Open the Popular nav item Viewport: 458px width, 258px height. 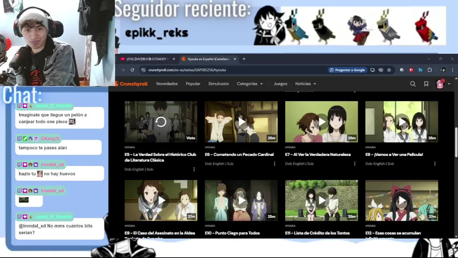click(x=193, y=83)
